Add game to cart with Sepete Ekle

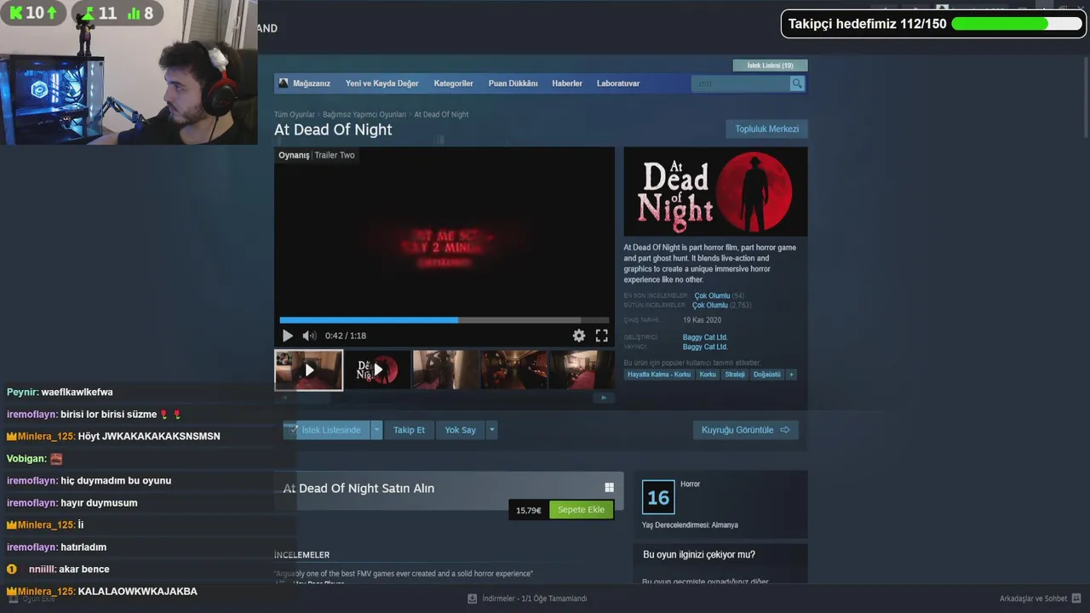coord(581,510)
